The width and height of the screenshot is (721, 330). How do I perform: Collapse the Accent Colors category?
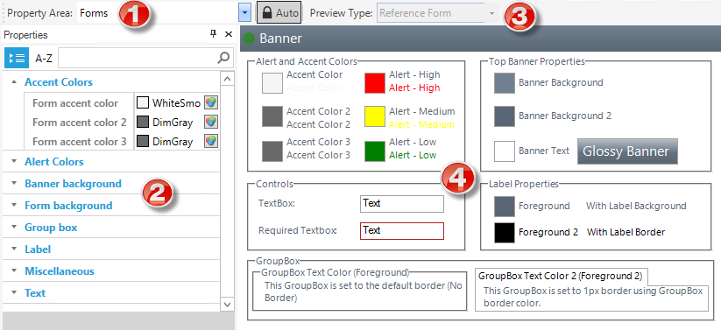point(14,81)
